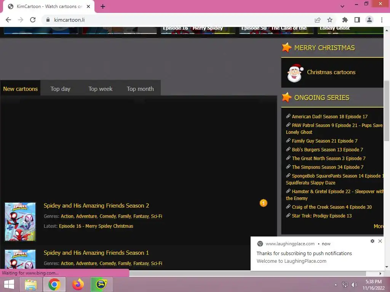Select Action genre under Spidey Season 2
The height and width of the screenshot is (292, 390).
pos(67,216)
